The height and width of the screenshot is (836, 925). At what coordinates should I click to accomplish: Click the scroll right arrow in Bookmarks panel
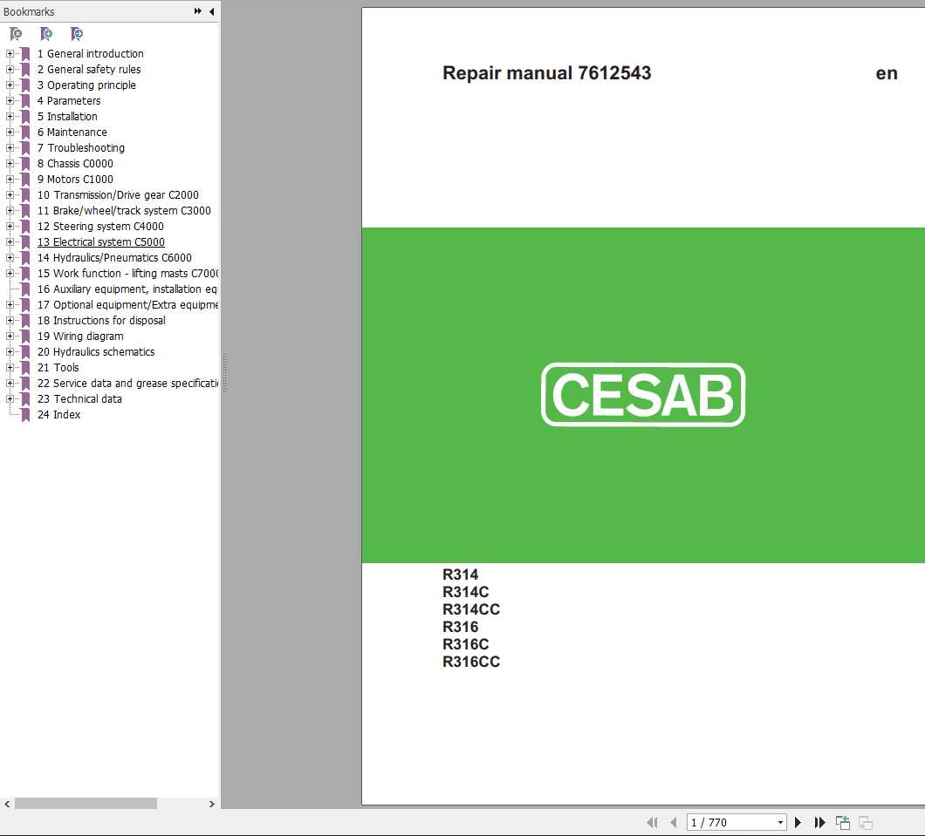pyautogui.click(x=212, y=804)
